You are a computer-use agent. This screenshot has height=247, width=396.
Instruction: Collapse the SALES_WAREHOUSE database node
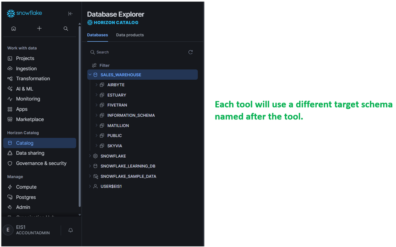90,75
